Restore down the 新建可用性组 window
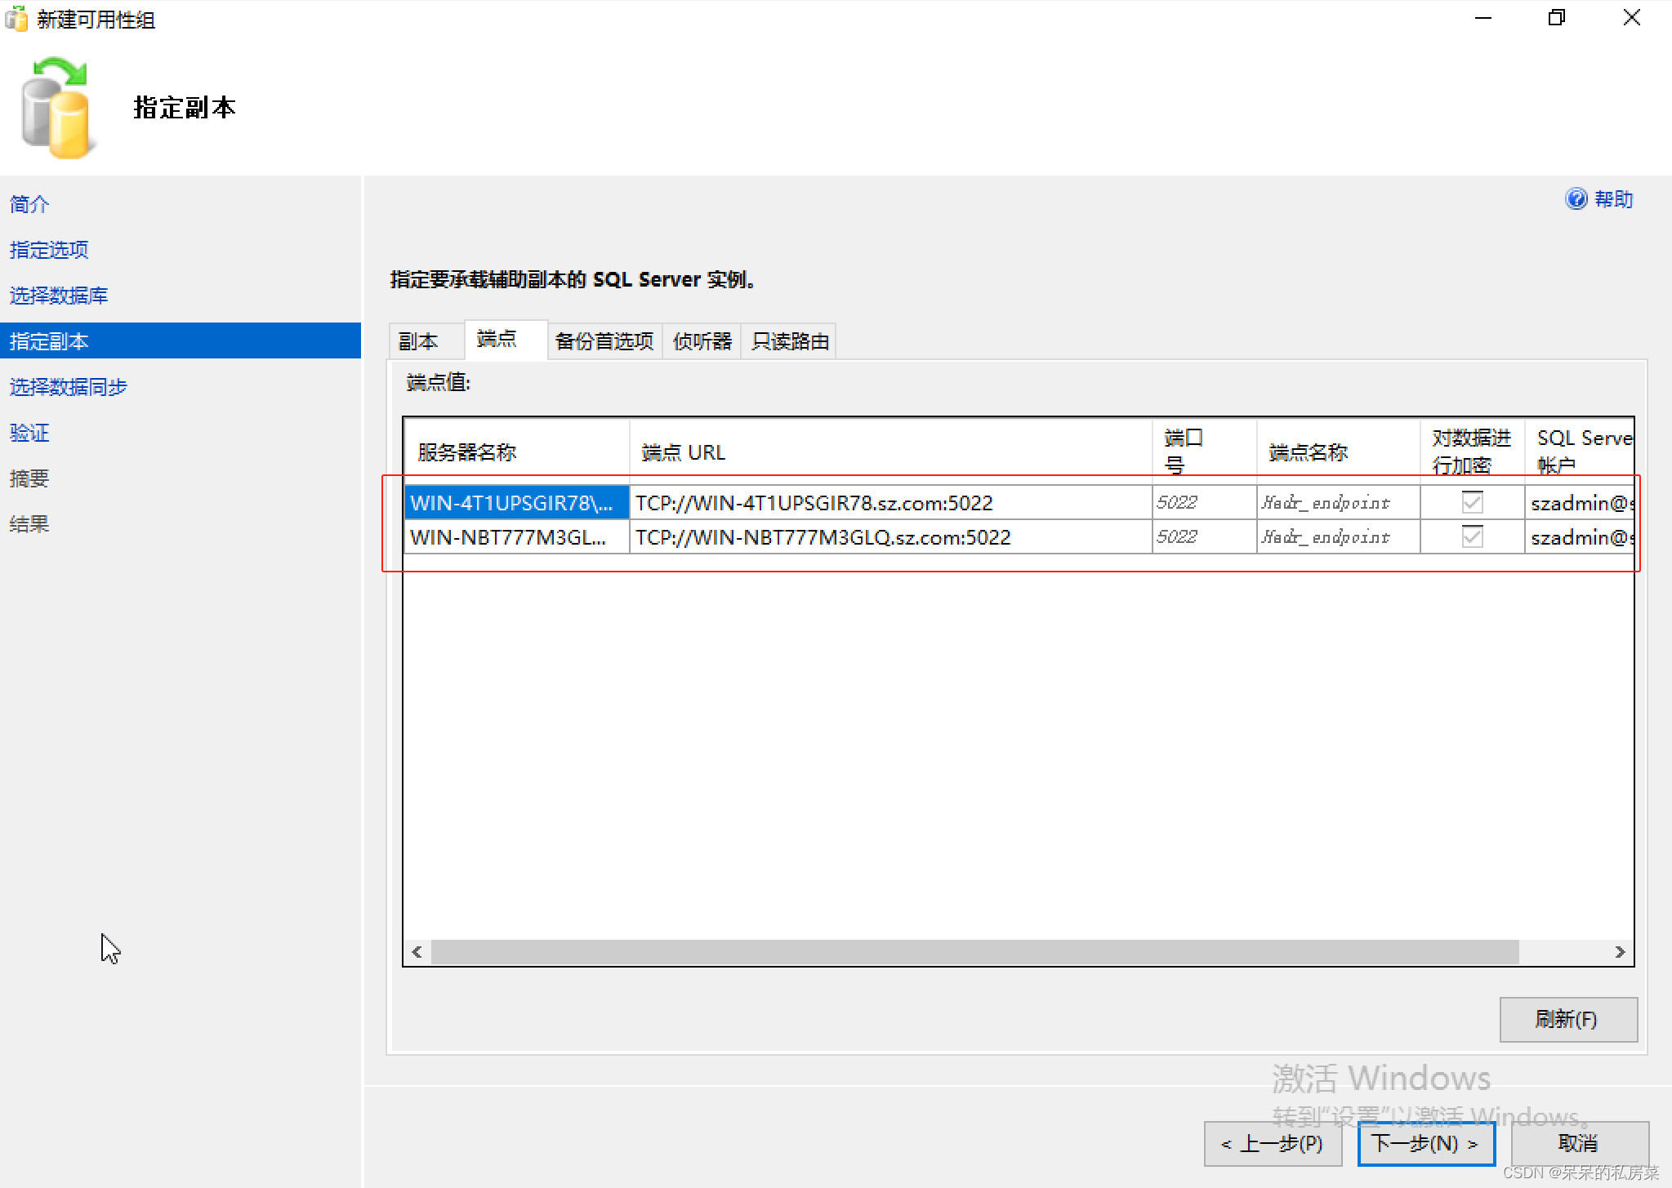Viewport: 1672px width, 1188px height. 1557,18
